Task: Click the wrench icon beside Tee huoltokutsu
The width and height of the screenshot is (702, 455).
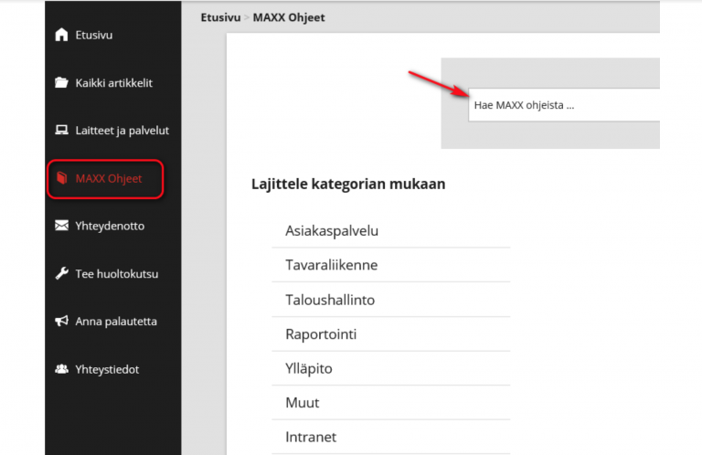Action: (x=62, y=273)
